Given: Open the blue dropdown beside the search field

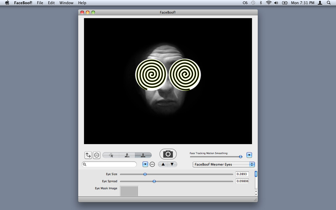Looking at the screenshot, I should click(x=145, y=164).
